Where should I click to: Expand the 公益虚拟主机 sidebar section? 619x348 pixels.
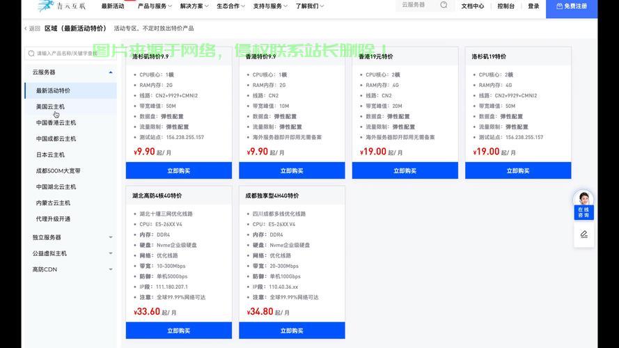110,253
